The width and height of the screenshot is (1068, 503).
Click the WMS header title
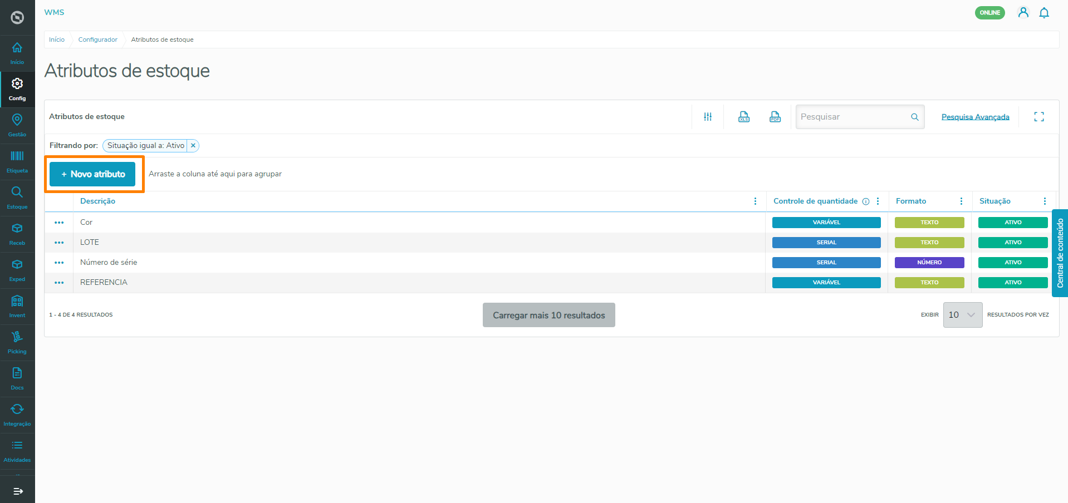coord(54,12)
